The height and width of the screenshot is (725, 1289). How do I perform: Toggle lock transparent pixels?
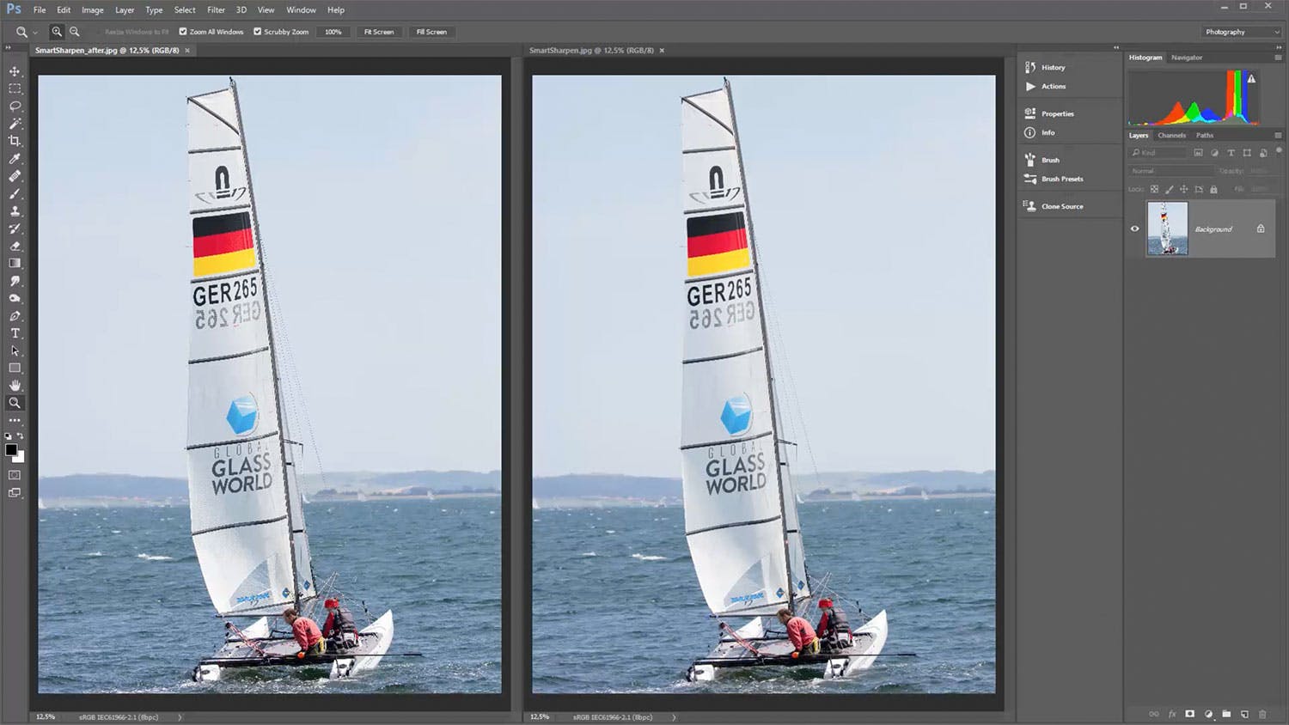click(1154, 189)
